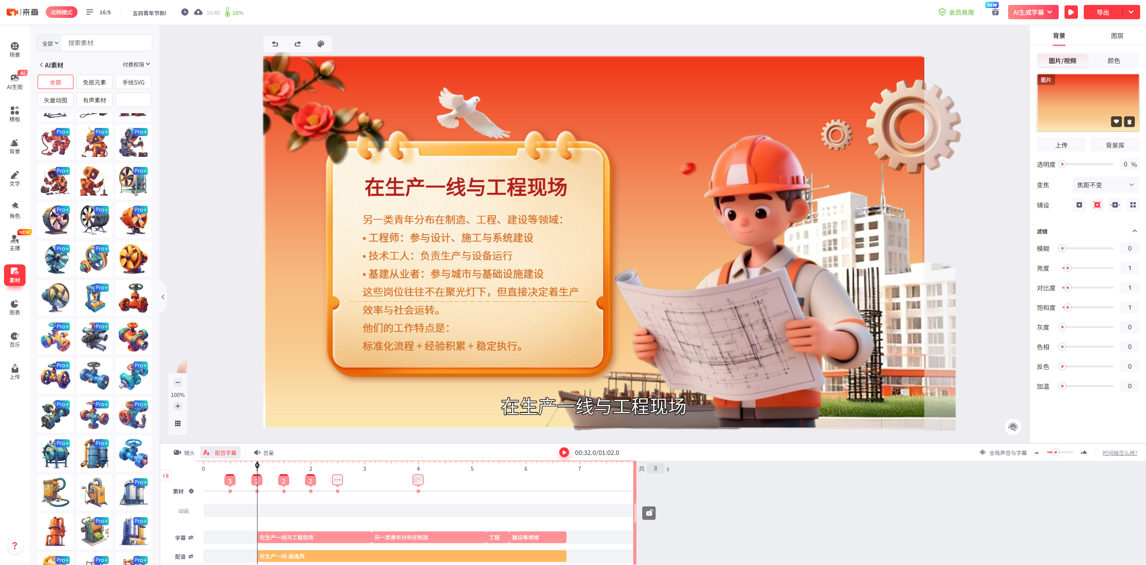Screen dimensions: 1146x565
Task: Open the 导出 export chevron dropdown
Action: tap(1134, 12)
